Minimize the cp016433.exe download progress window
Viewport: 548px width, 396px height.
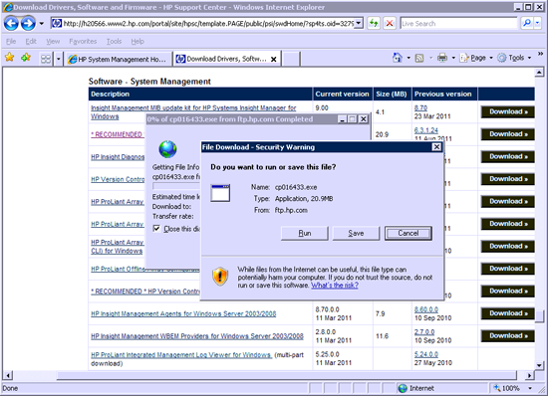342,119
